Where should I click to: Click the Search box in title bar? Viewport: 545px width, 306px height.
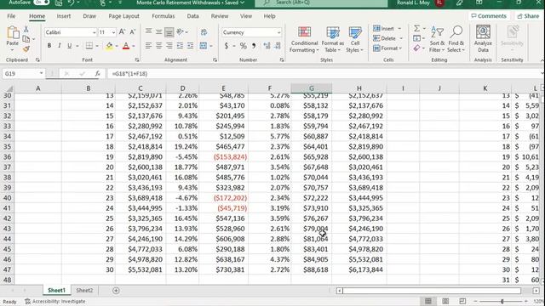point(321,3)
